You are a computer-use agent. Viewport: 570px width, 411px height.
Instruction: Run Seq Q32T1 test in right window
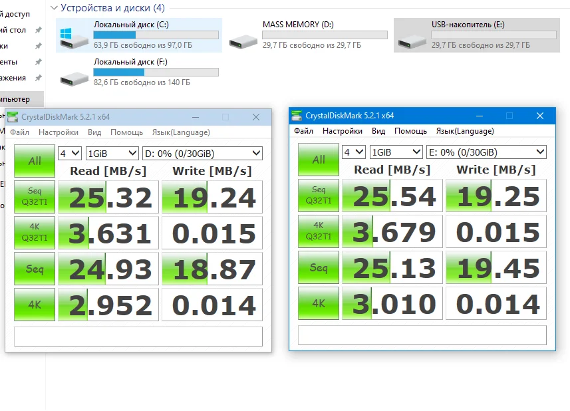(x=319, y=195)
